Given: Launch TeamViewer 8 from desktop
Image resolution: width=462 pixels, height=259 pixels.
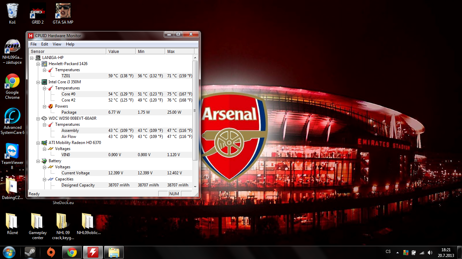Looking at the screenshot, I should [x=13, y=151].
